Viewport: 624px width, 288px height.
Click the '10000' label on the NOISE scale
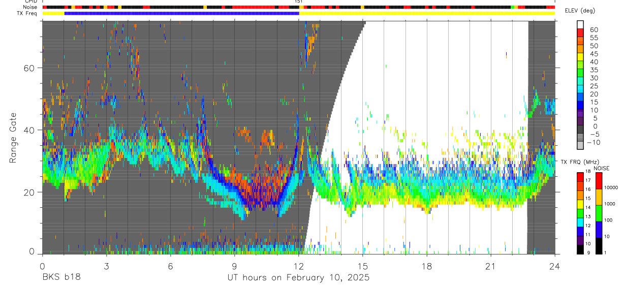tap(610, 187)
